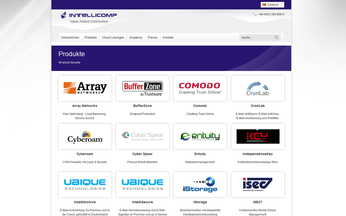This screenshot has width=346, height=216.
Task: Select the Entuity logo image
Action: click(200, 137)
